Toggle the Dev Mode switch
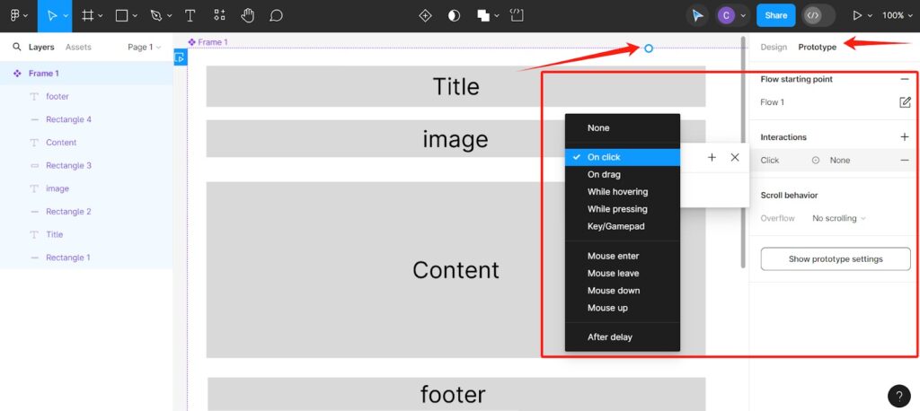 [818, 16]
